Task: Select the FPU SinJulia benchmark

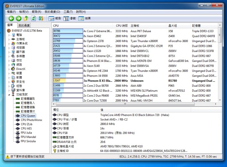Action: tap(28, 141)
